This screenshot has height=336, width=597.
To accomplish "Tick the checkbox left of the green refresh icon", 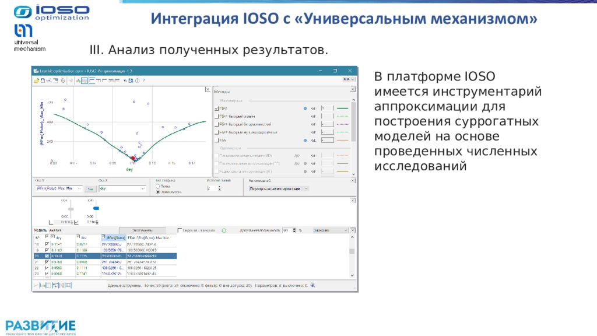I will pyautogui.click(x=180, y=230).
